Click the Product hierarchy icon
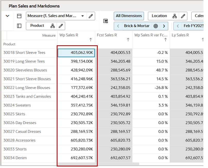 tap(53, 26)
